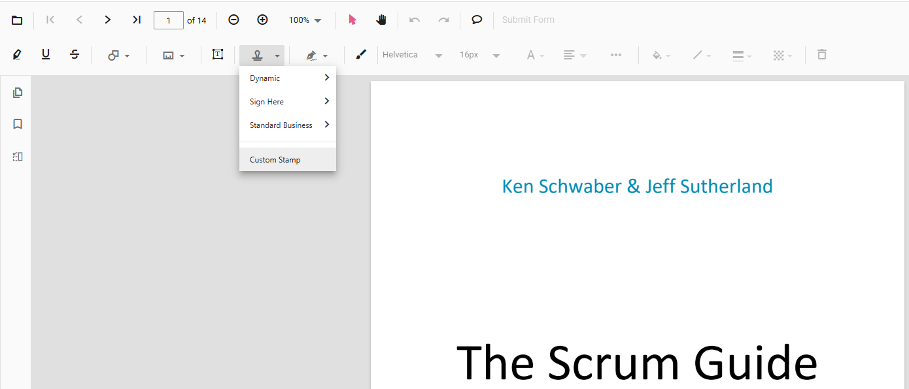Select the Highlight text tool
The image size is (909, 389).
tap(17, 55)
